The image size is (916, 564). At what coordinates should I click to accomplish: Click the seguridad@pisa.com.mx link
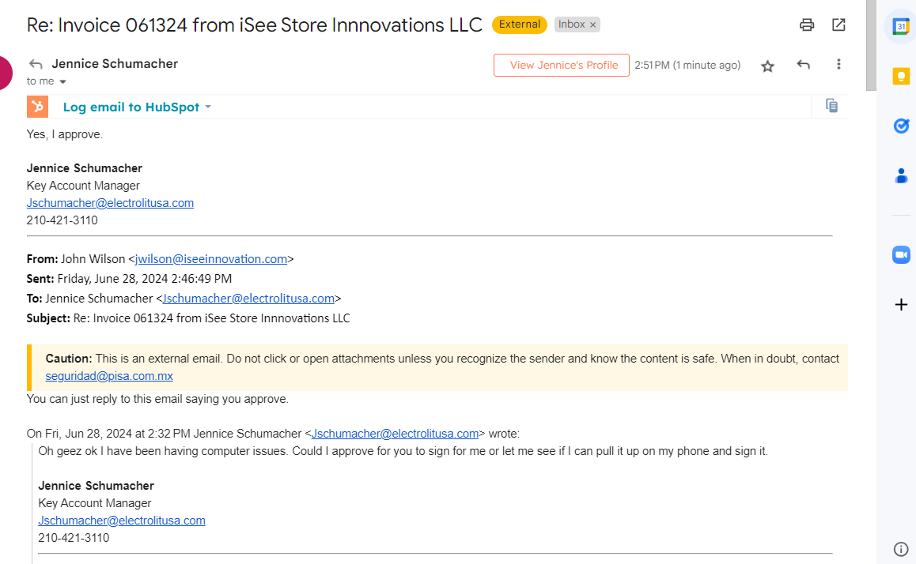coord(109,376)
